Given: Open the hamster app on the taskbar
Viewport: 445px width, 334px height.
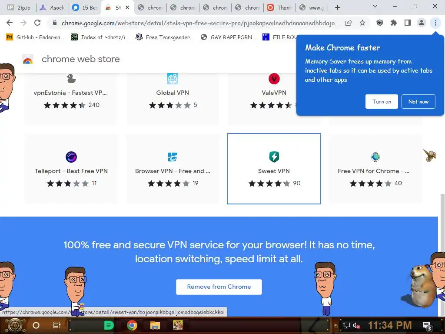Looking at the screenshot, I should [x=178, y=325].
